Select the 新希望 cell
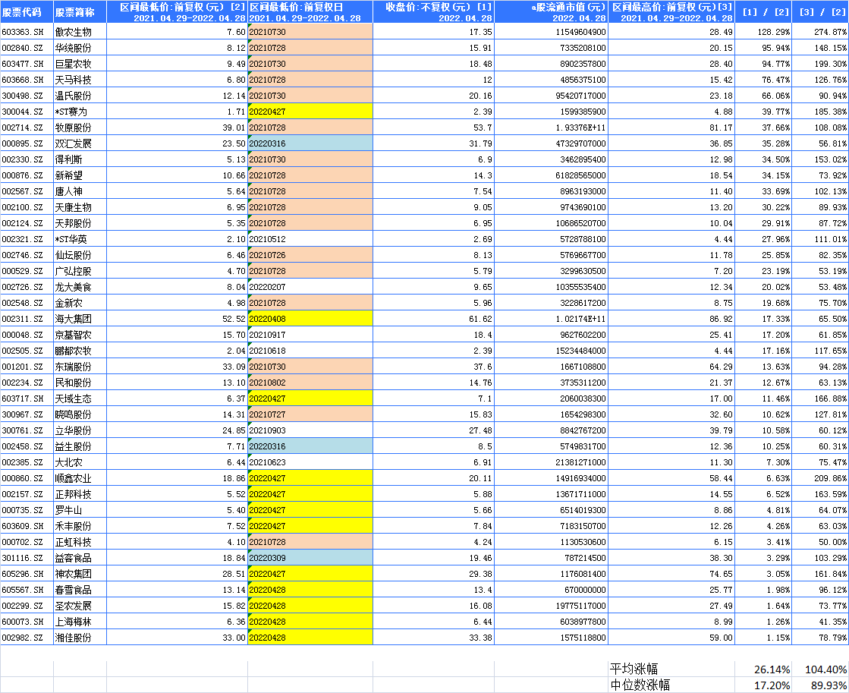This screenshot has width=849, height=693. [80, 175]
